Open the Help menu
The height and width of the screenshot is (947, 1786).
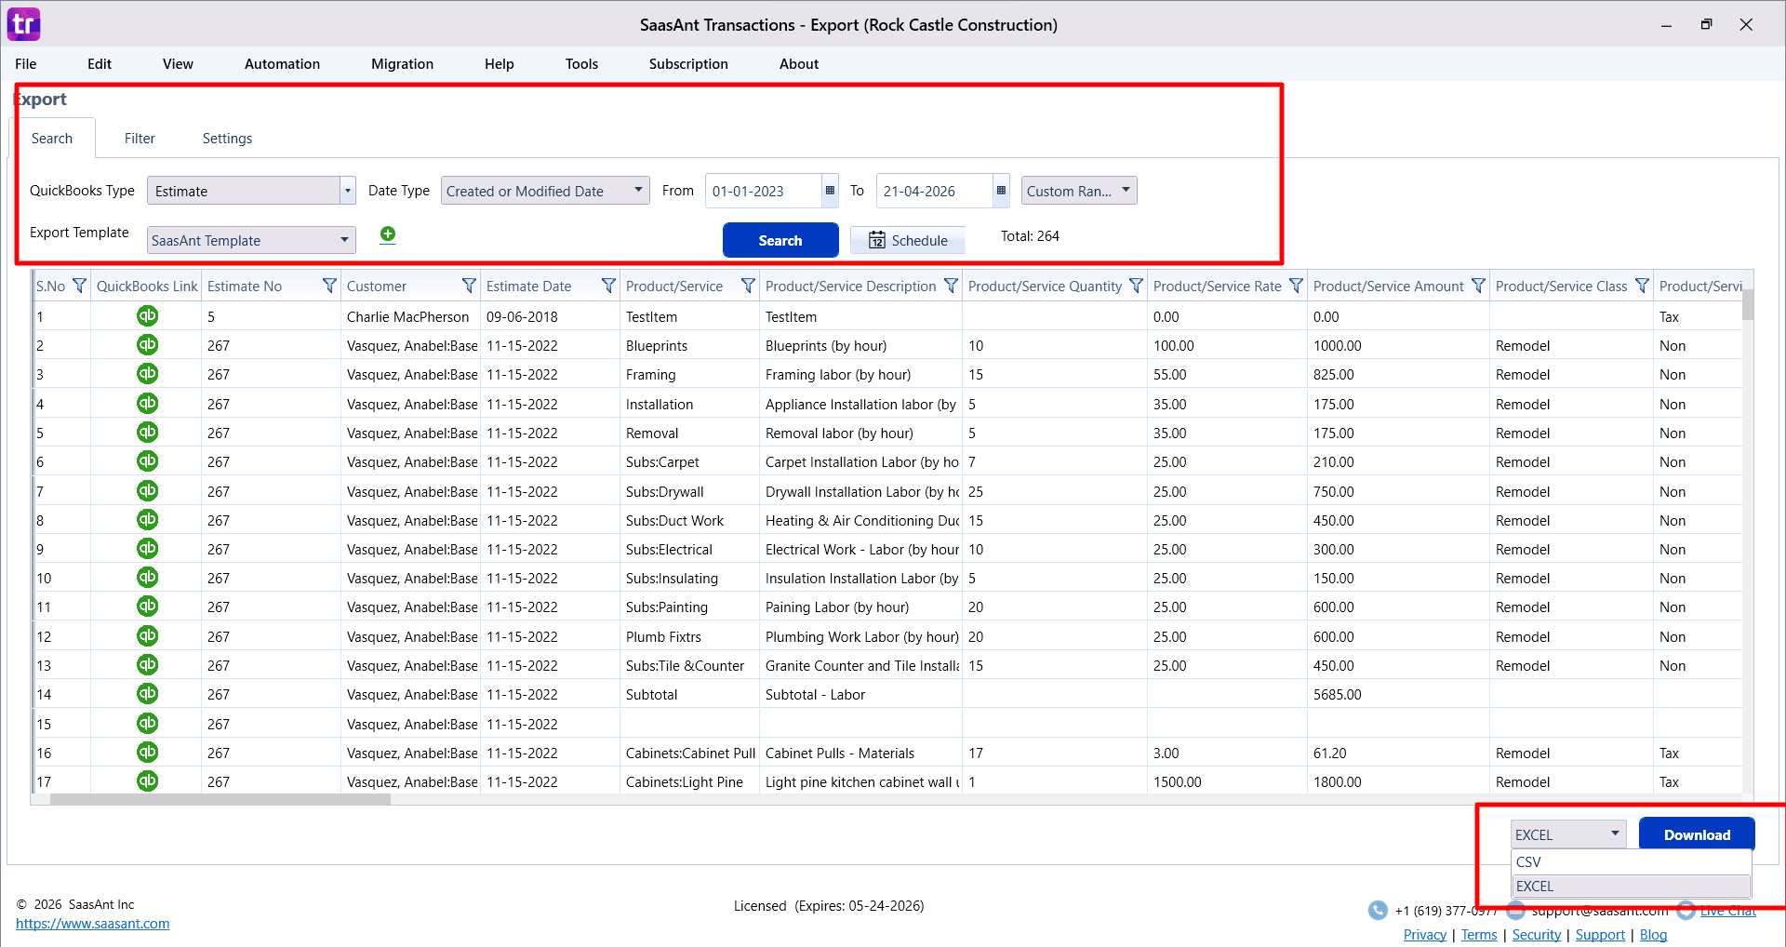pos(499,64)
